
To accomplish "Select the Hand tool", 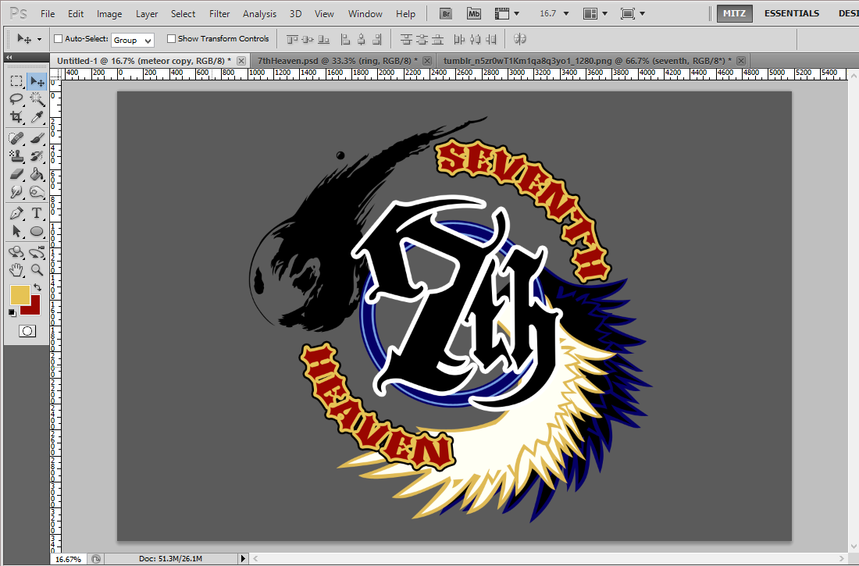I will 16,270.
